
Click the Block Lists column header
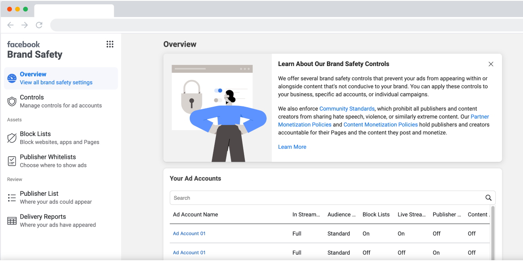[376, 214]
